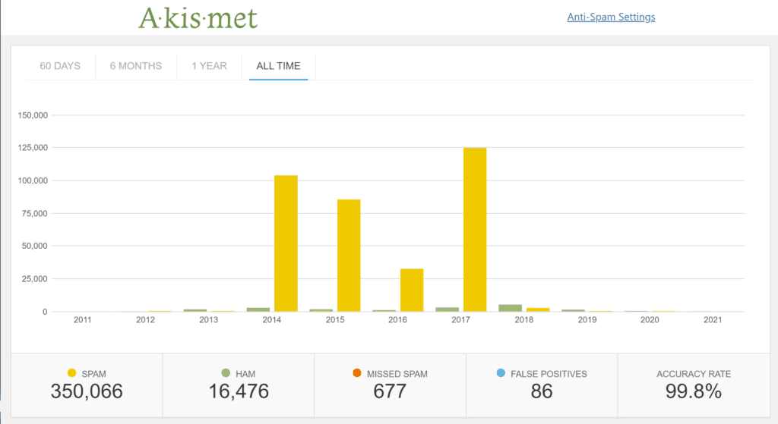Select the 2019 green ham bar
Image resolution: width=778 pixels, height=424 pixels.
573,310
